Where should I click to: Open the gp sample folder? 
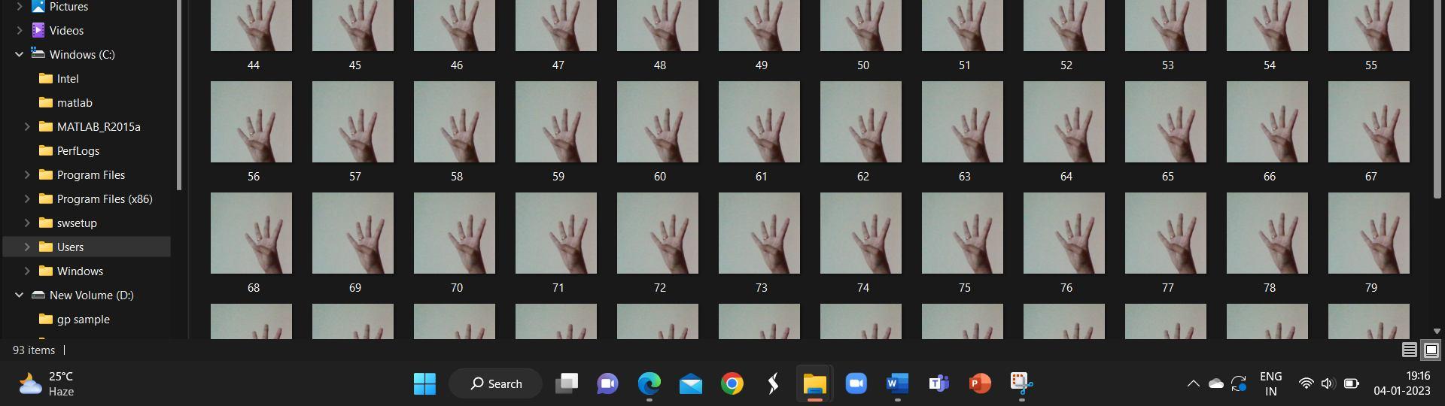coord(83,320)
